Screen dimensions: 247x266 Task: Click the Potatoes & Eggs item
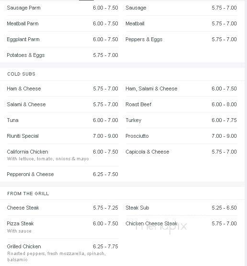click(63, 55)
